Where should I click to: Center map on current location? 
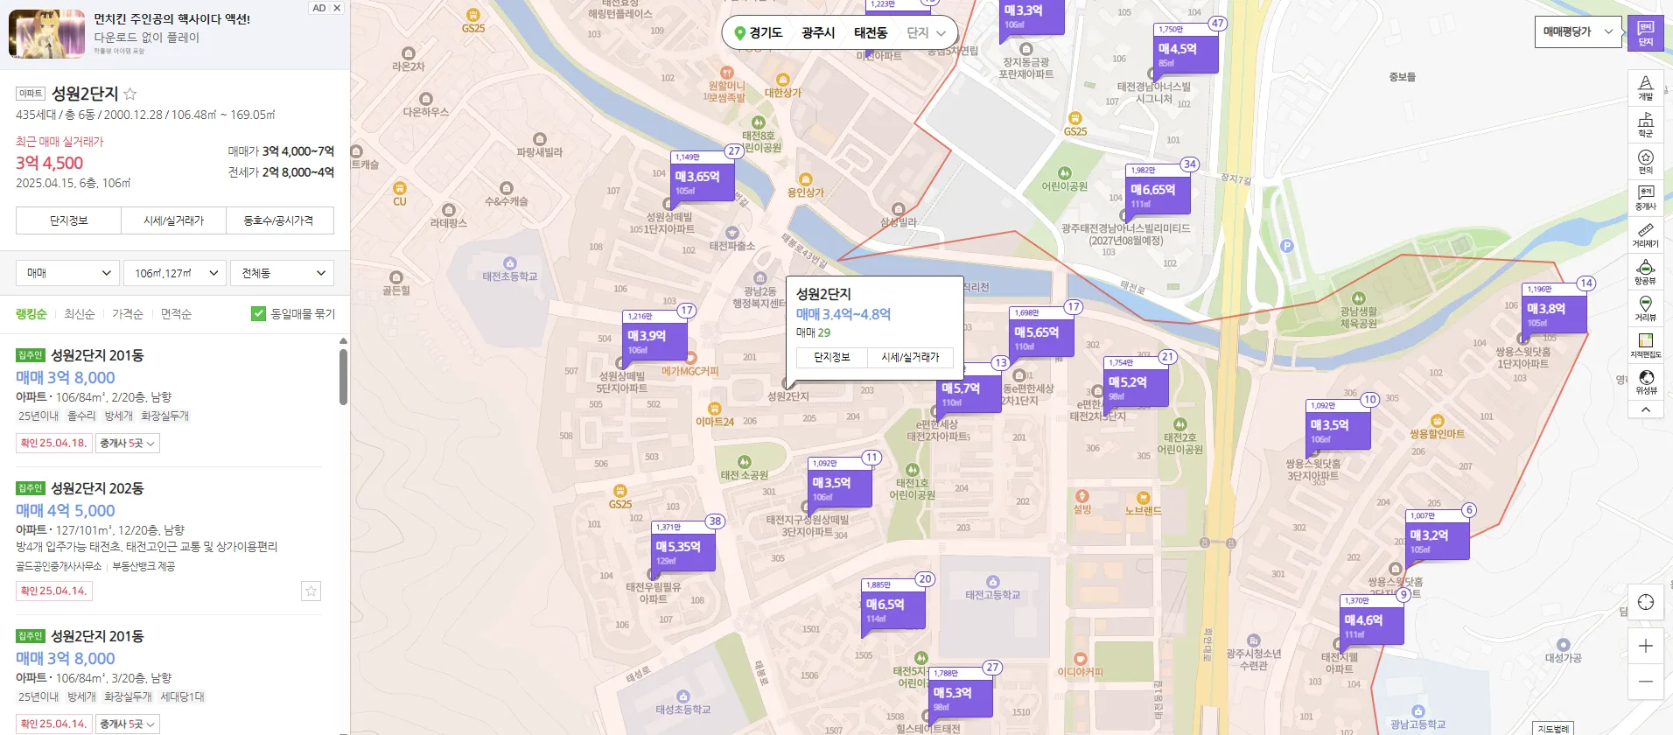tap(1645, 602)
